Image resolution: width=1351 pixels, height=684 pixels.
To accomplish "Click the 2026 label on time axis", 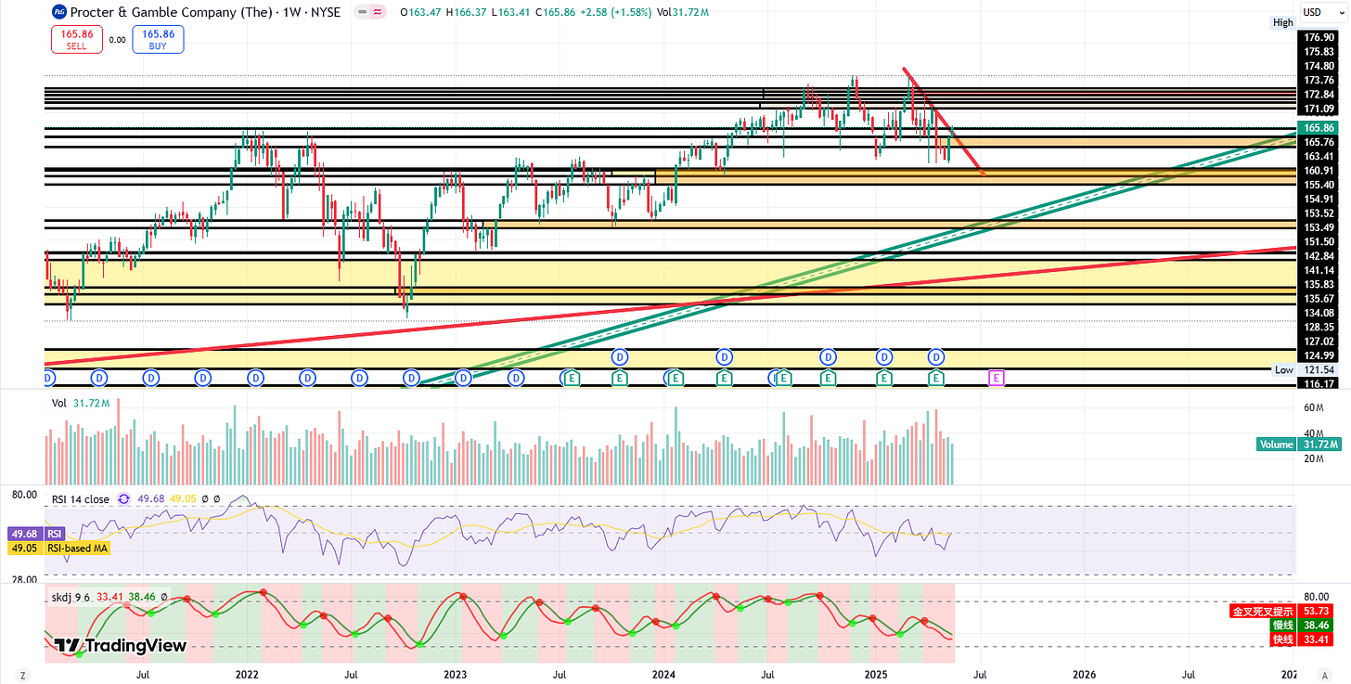I will (1084, 673).
